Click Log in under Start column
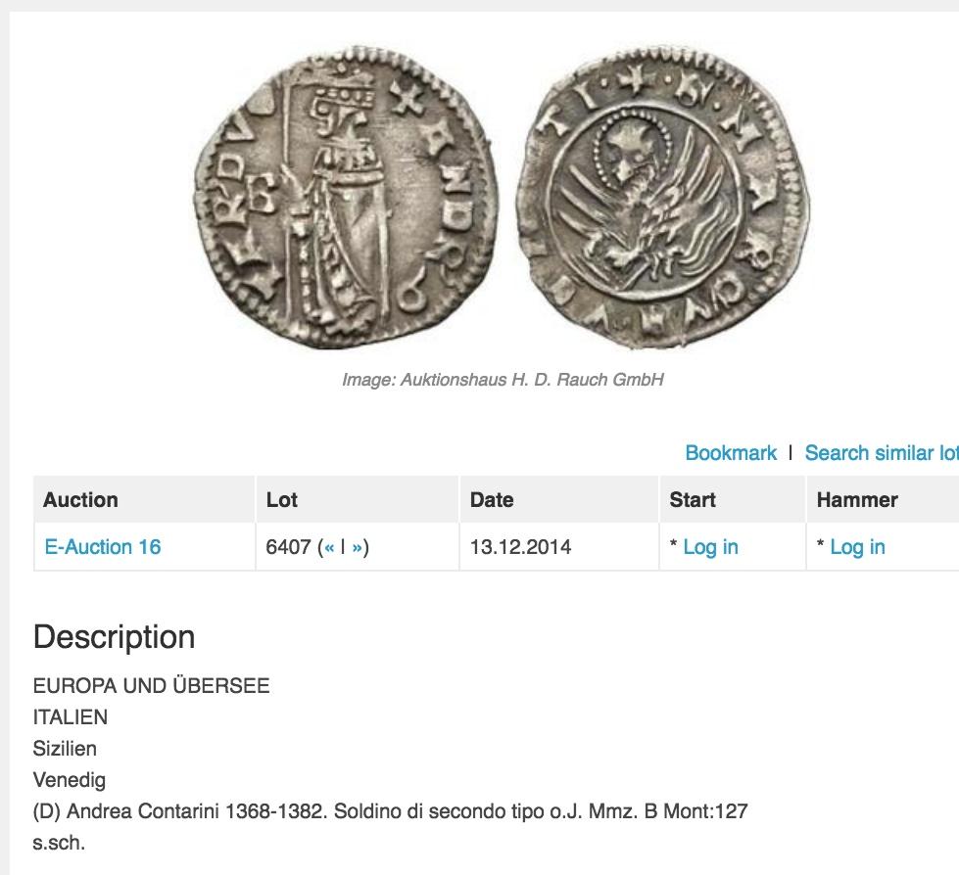This screenshot has width=959, height=875. click(x=710, y=547)
